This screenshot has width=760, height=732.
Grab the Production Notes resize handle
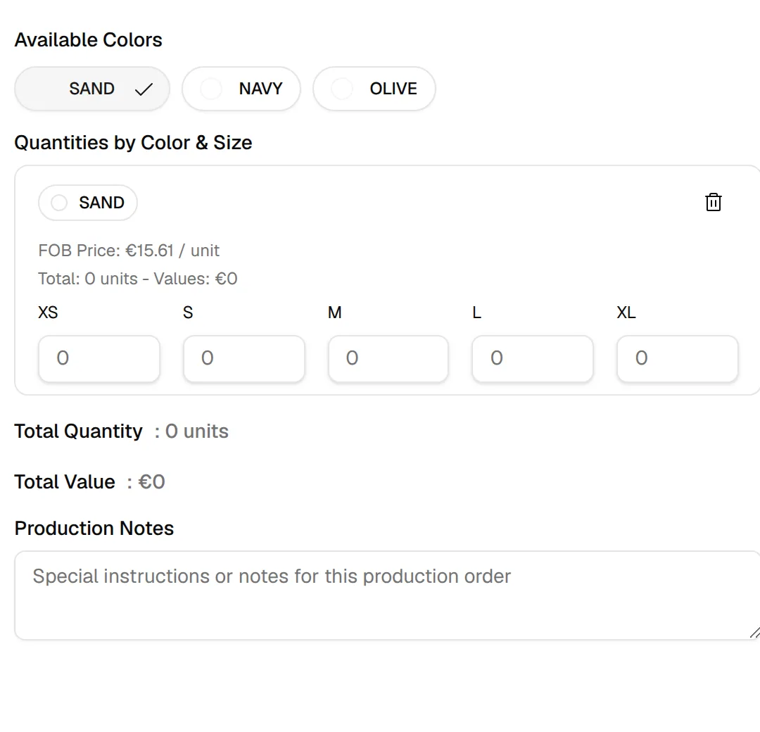[x=754, y=632]
